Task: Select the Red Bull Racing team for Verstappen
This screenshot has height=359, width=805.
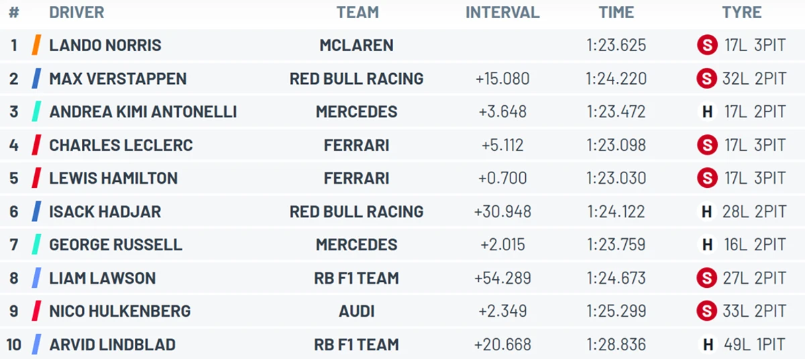Action: [x=357, y=79]
